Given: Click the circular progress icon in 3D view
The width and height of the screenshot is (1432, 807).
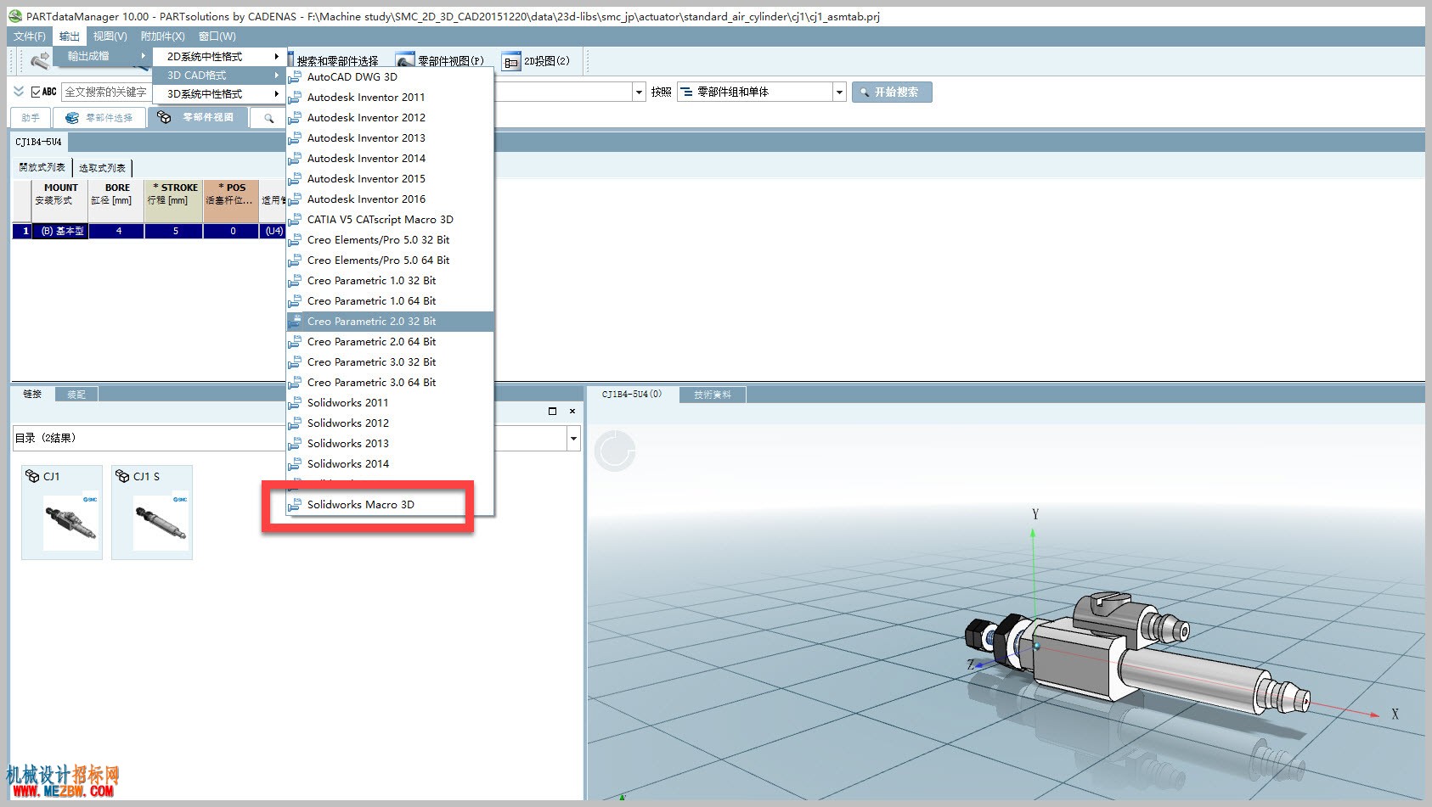Looking at the screenshot, I should tap(615, 451).
